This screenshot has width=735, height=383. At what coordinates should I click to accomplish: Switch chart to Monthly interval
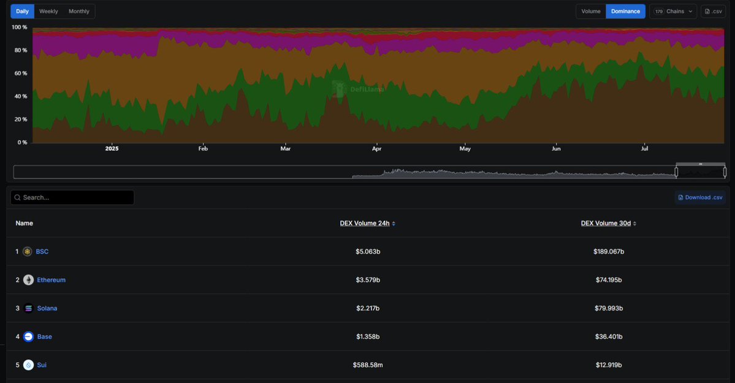(x=78, y=11)
